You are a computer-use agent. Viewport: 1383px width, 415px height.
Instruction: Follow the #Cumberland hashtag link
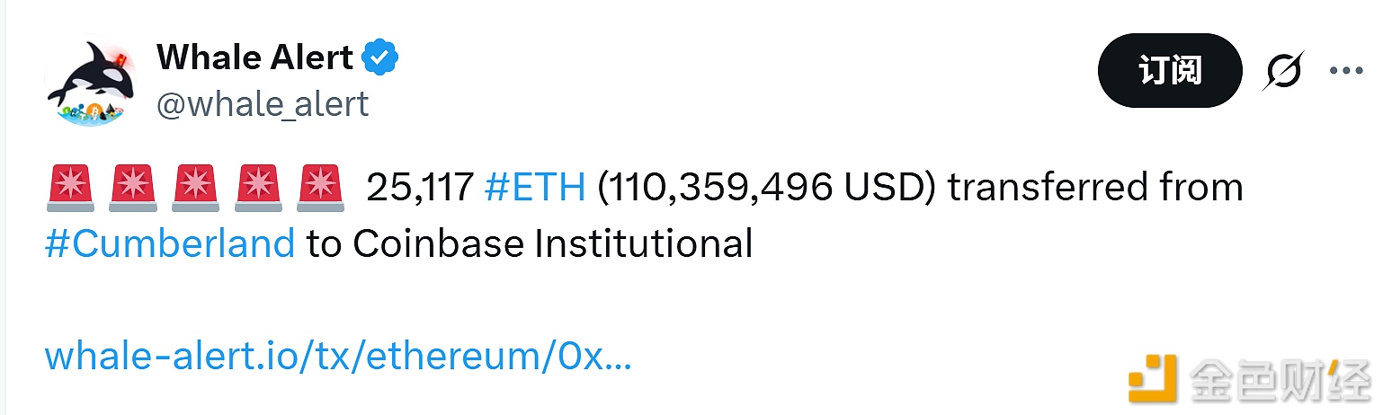[x=170, y=243]
